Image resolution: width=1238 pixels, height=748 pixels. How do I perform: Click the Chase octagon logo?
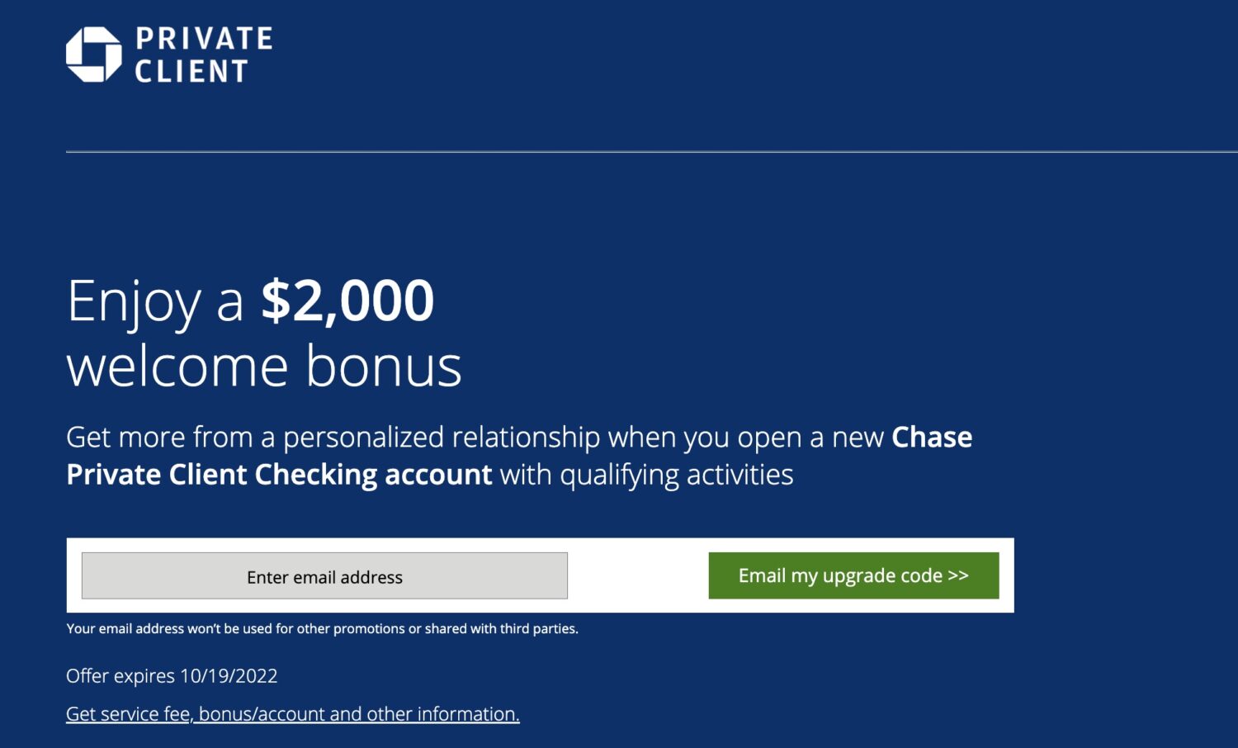point(93,54)
